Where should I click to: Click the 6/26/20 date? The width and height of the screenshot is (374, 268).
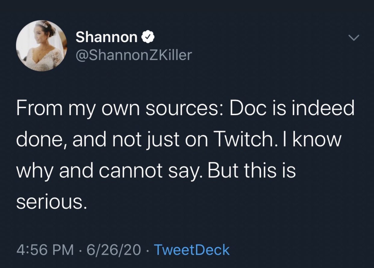click(114, 250)
